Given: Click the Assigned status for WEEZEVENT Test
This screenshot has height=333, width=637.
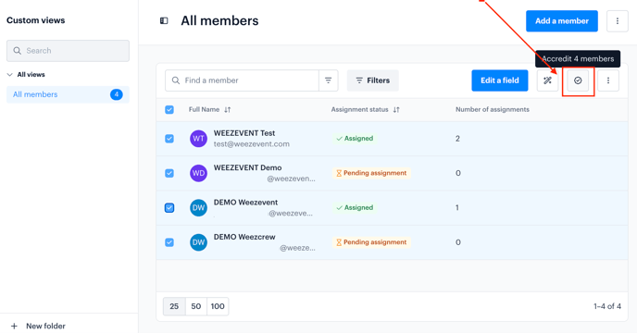Looking at the screenshot, I should pos(355,139).
